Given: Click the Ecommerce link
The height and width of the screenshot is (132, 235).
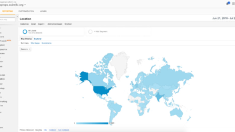Looking at the screenshot, I should click(x=46, y=43).
